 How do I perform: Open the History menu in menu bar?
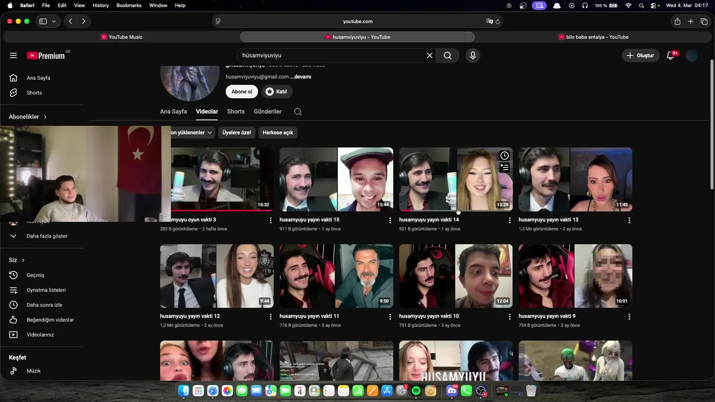click(x=101, y=6)
